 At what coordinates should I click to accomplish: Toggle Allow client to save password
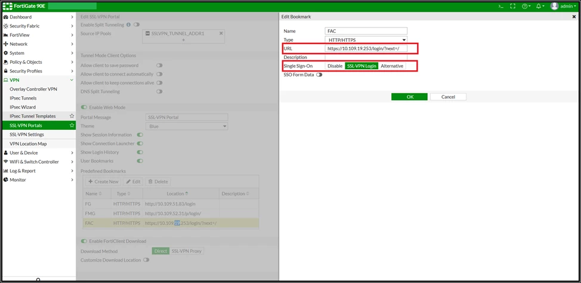[x=159, y=66]
